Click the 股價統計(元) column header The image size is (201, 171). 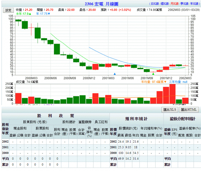(x=128, y=128)
